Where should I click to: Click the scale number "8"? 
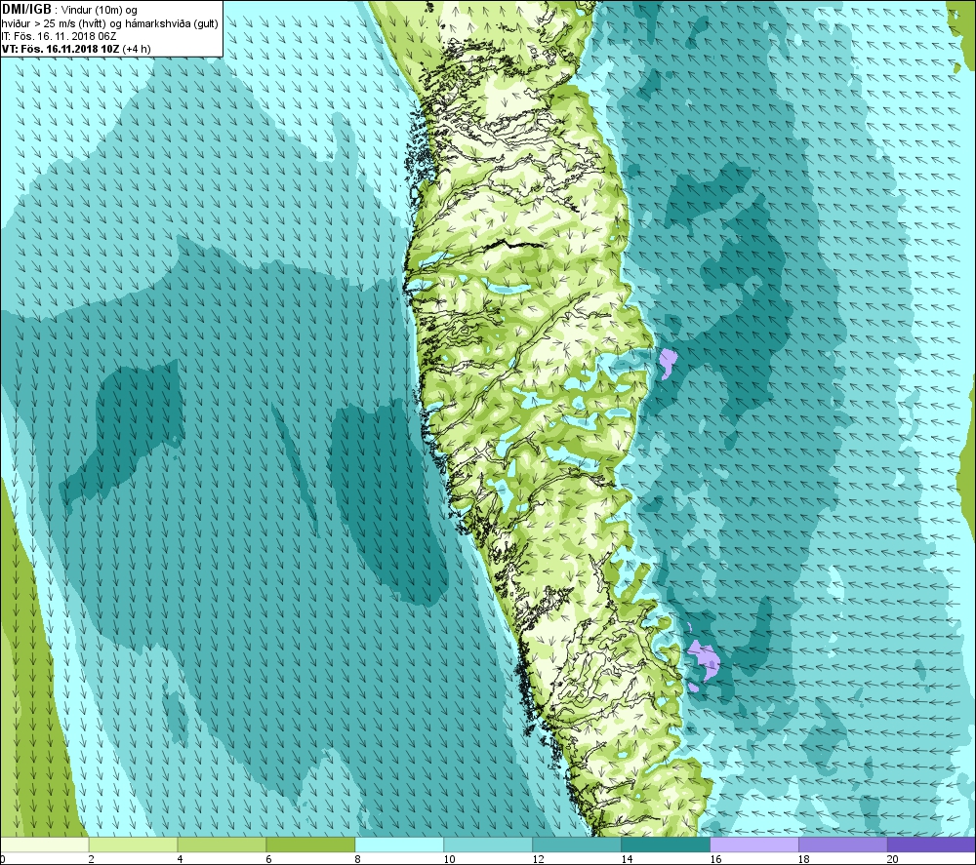pos(358,859)
